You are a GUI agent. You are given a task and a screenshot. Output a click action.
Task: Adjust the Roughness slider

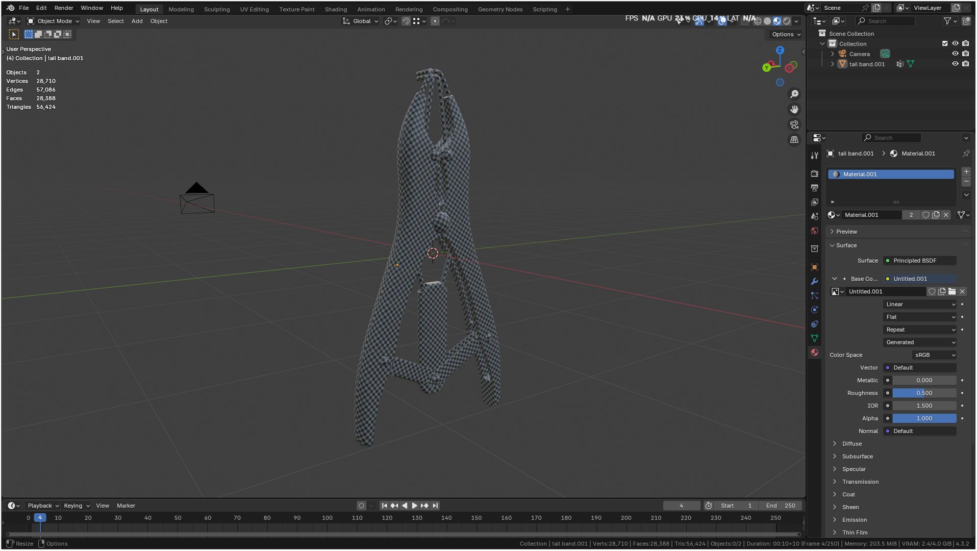tap(924, 393)
